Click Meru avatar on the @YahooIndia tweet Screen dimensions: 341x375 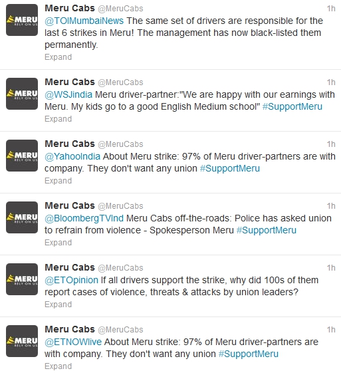22,156
